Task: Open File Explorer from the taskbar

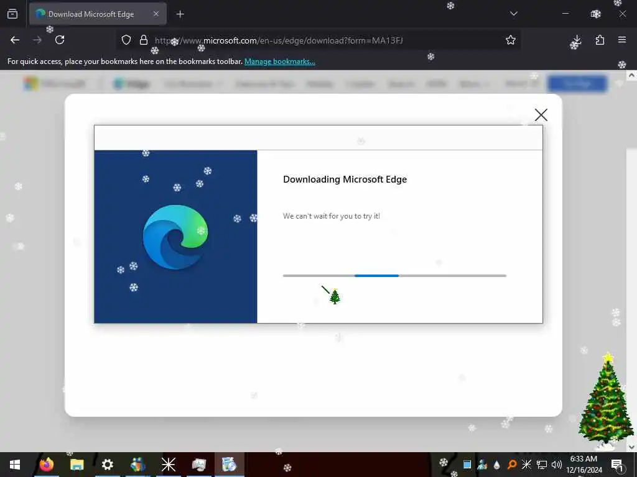Action: [x=77, y=465]
